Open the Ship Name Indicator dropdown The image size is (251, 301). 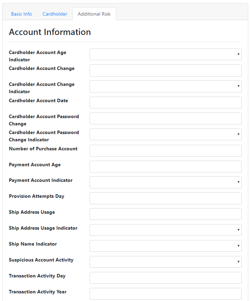click(165, 246)
